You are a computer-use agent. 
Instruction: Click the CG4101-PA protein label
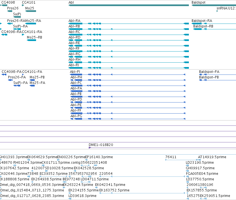point(32,72)
